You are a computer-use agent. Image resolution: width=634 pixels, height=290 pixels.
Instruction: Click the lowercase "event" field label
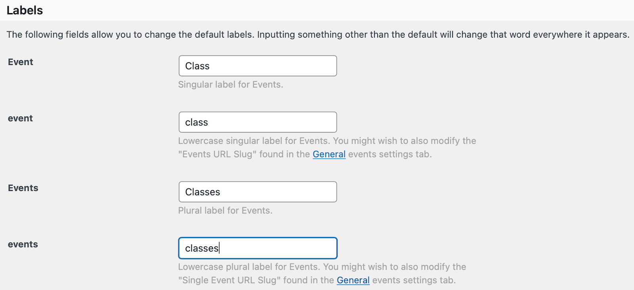click(20, 118)
